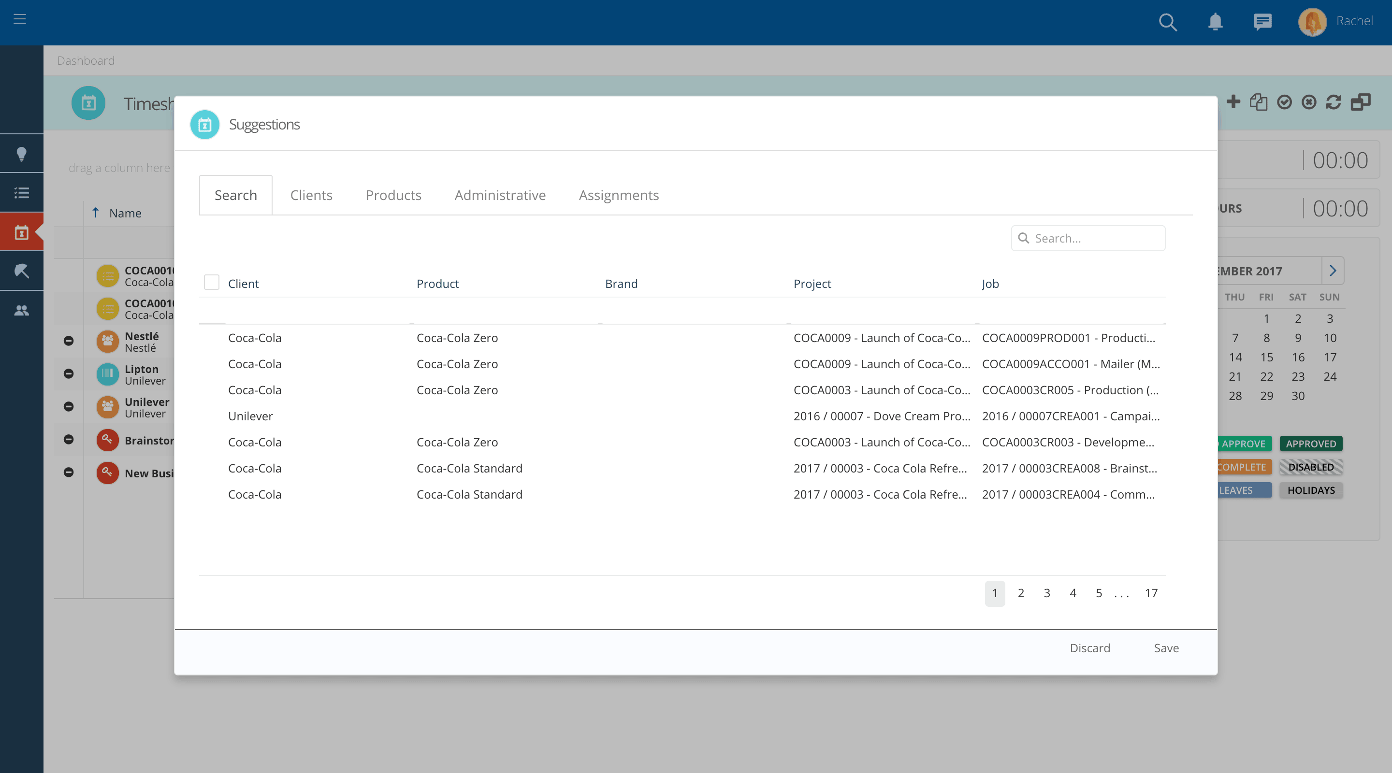Sort by the Name column arrow
This screenshot has width=1392, height=773.
pos(96,213)
